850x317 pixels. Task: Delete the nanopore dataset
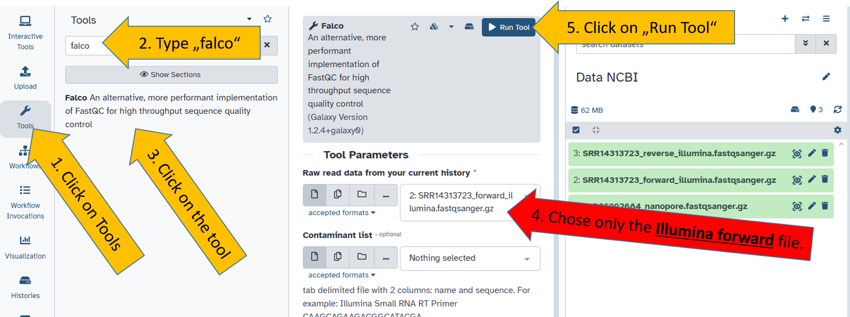point(825,206)
